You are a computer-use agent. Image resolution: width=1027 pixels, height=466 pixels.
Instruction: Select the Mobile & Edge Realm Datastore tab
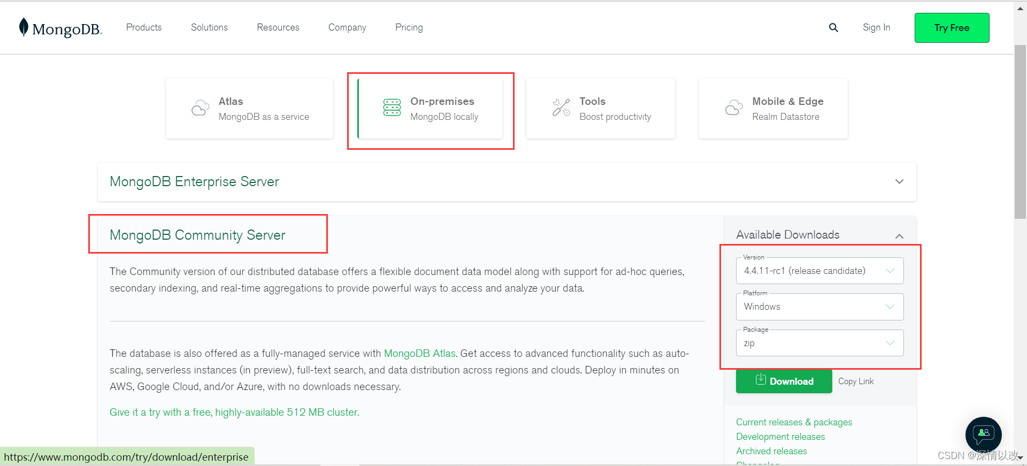tap(773, 109)
